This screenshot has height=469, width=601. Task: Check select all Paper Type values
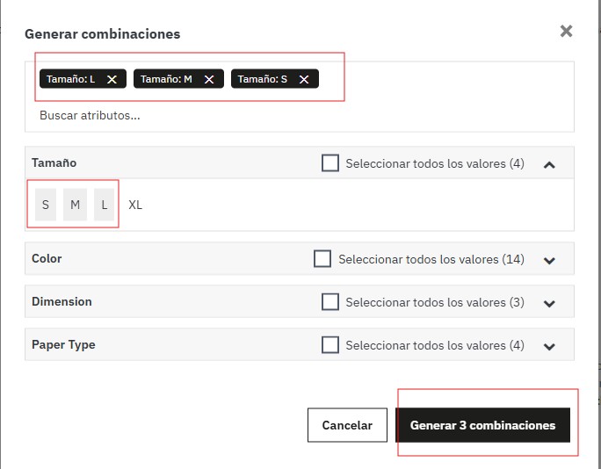(x=330, y=344)
